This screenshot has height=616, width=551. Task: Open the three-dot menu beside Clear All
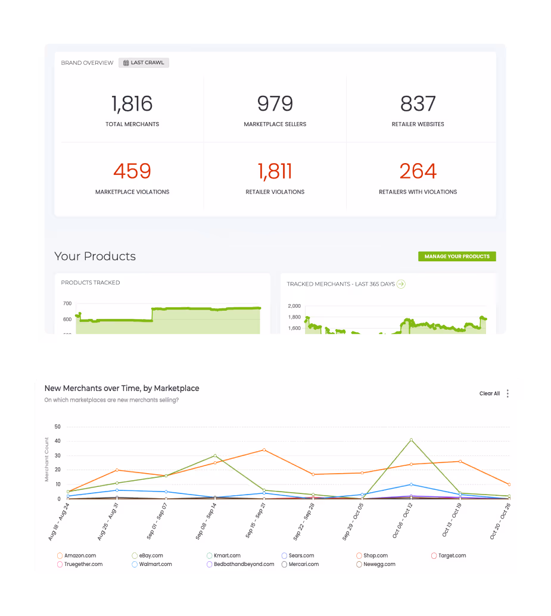tap(508, 393)
